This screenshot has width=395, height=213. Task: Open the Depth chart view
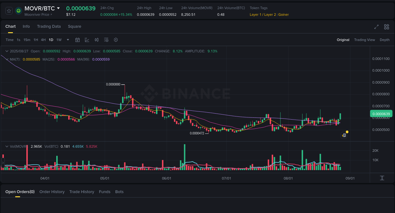click(385, 40)
